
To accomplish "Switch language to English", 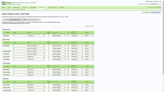I will tap(151, 2).
